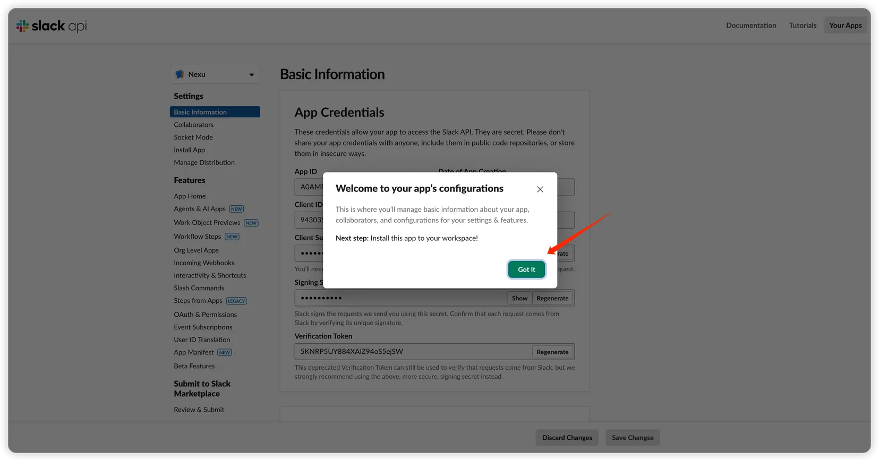Open the App Manifest feature
This screenshot has height=461, width=879.
click(x=194, y=353)
